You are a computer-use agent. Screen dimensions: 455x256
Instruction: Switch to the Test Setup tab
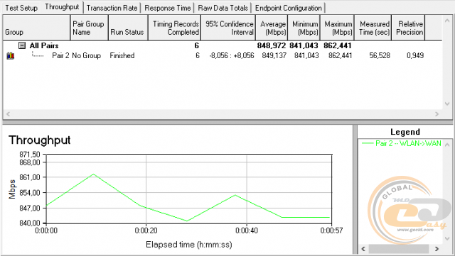21,8
